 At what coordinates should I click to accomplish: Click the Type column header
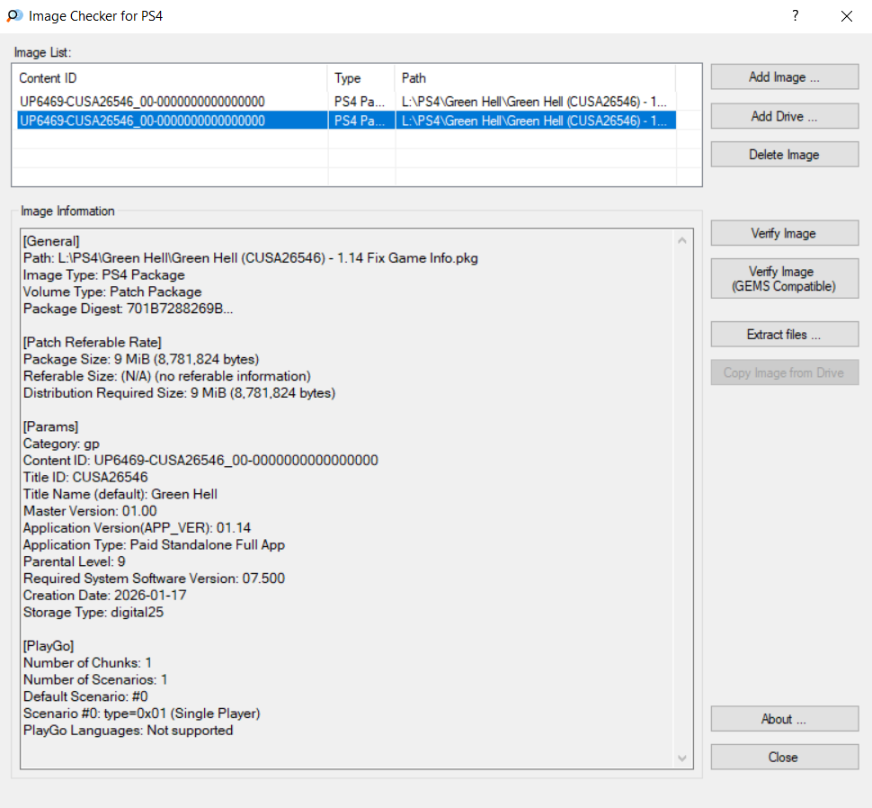point(360,78)
